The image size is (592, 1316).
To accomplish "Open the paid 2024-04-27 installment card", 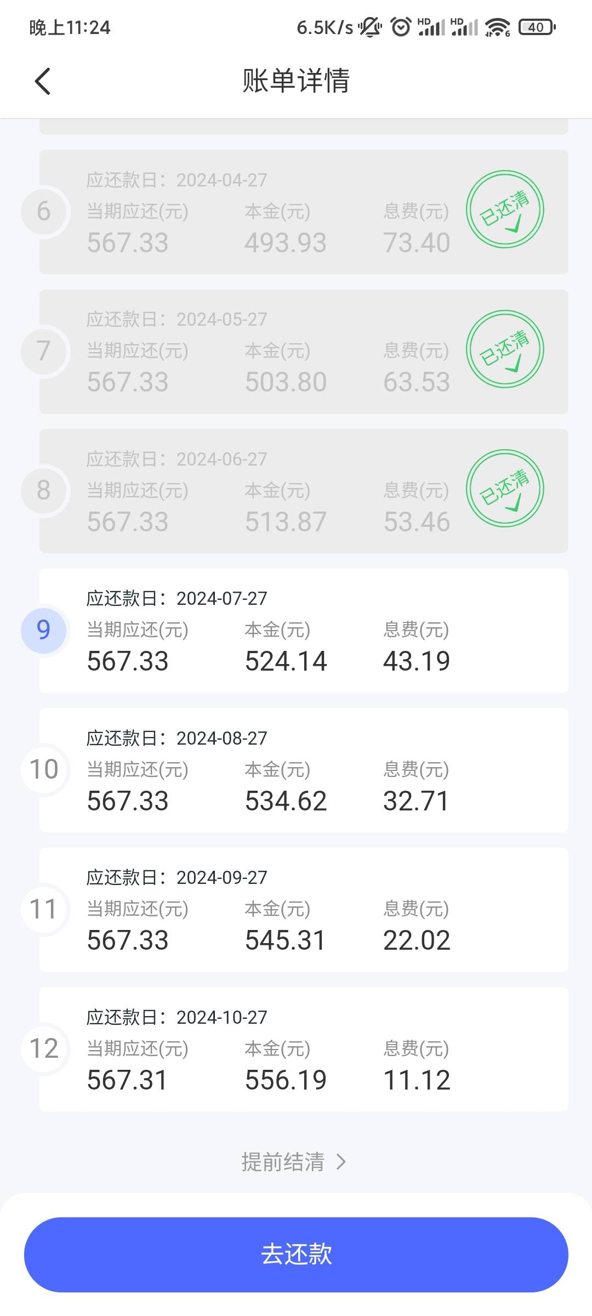I will (x=304, y=212).
